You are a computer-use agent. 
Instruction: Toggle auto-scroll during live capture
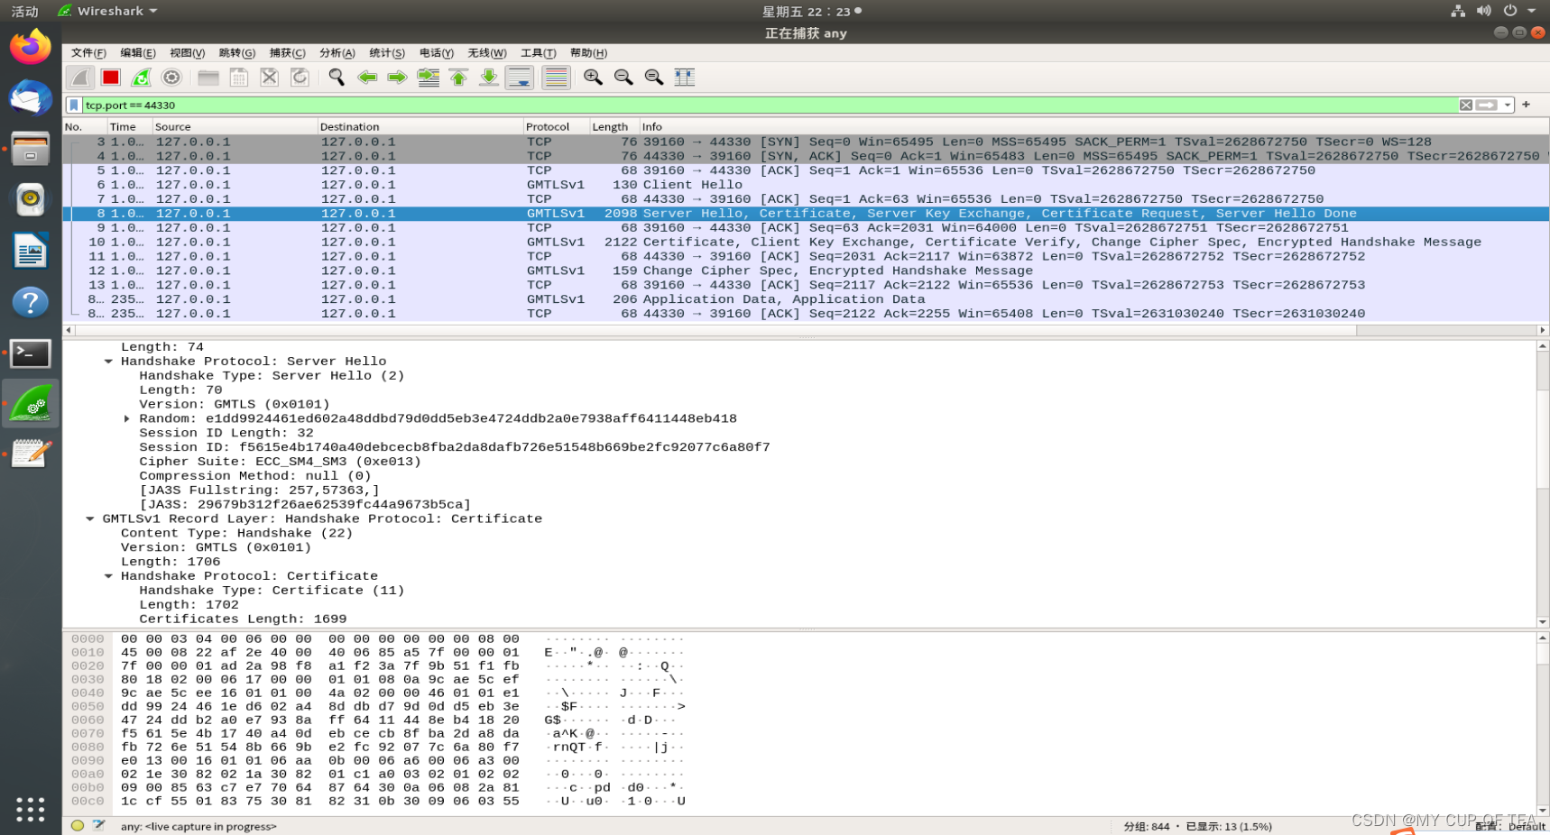point(520,78)
